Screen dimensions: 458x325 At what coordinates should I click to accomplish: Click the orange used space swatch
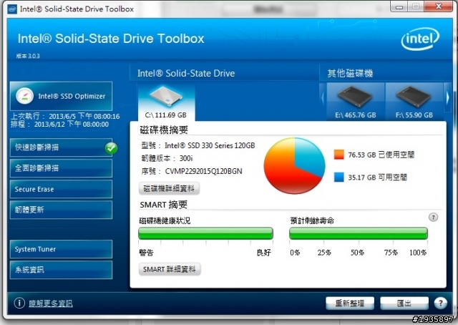click(338, 155)
